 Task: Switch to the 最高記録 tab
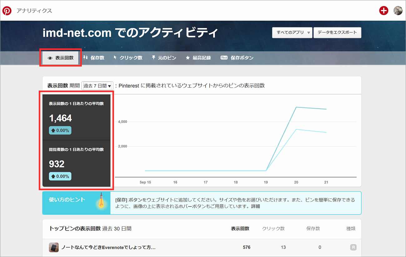[198, 58]
